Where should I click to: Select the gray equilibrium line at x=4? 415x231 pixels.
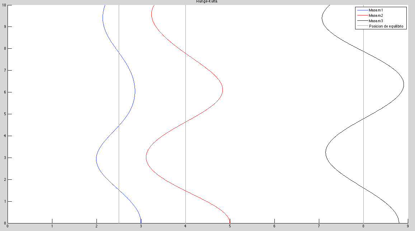185,107
